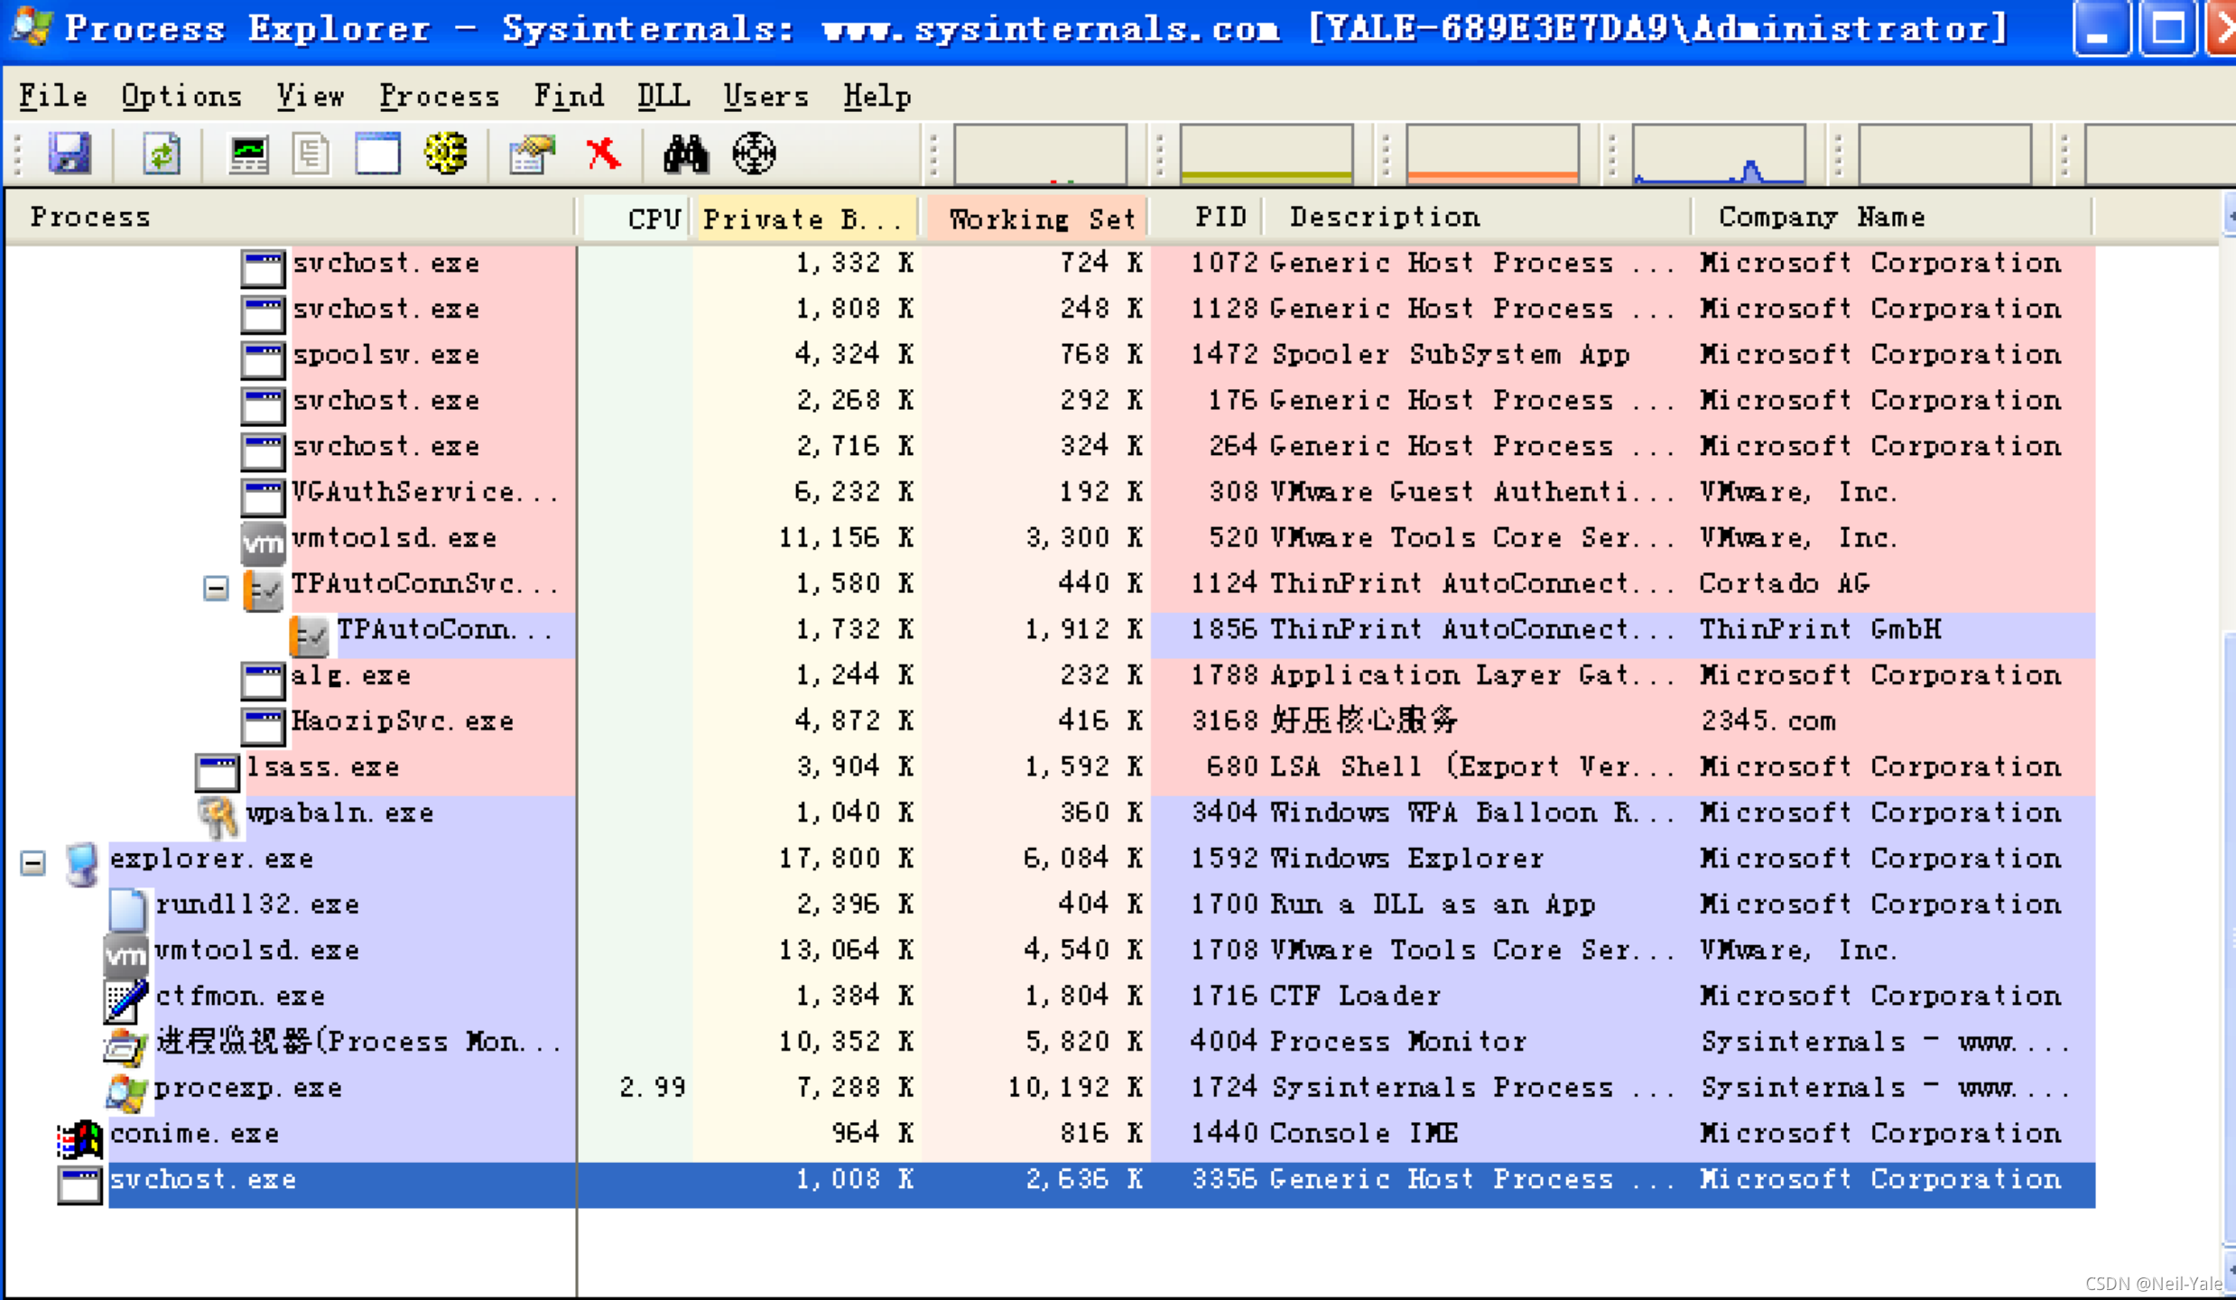
Task: Click the procexp.exe process icon
Action: [125, 1091]
